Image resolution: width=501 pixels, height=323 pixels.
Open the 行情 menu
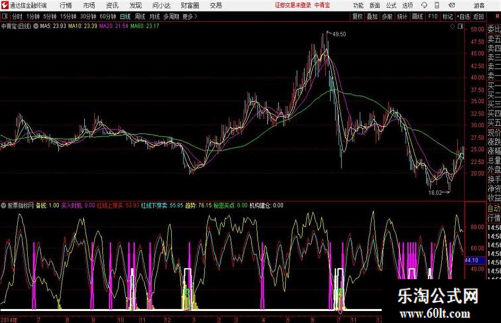coord(66,5)
